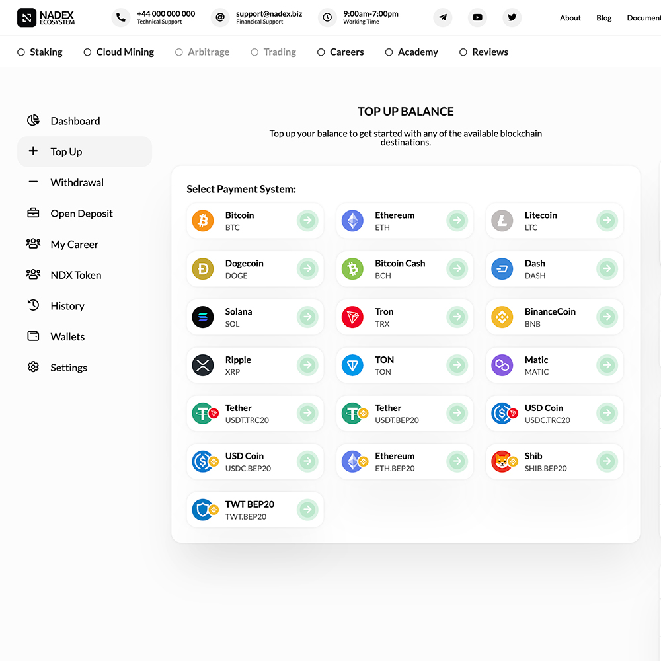Proceed with Litecoin arrow button

tap(607, 221)
